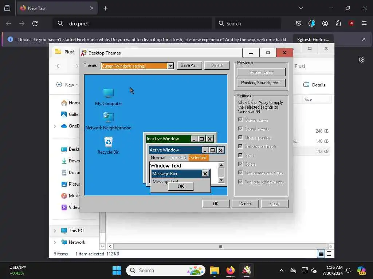Open new tab with plus button
Screen dimensions: 373x279
(105, 8)
